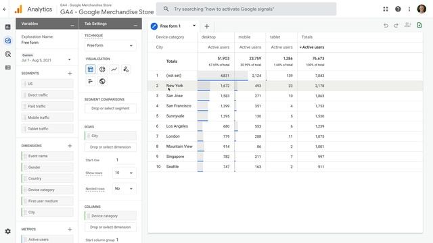Click the desktop Active users column header

219,47
